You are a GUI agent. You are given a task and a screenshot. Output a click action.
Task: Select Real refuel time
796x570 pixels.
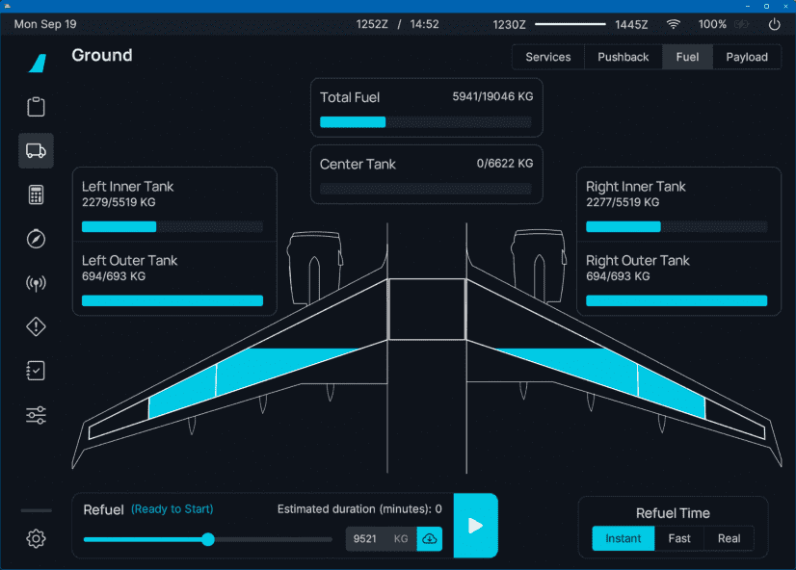pyautogui.click(x=729, y=538)
